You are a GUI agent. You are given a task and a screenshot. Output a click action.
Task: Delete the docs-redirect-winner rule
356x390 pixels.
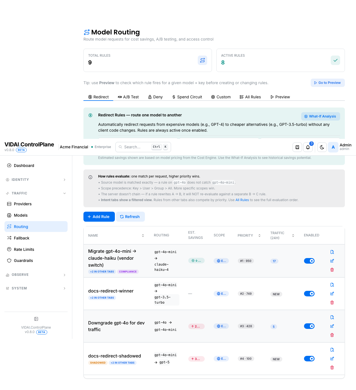coord(332,302)
